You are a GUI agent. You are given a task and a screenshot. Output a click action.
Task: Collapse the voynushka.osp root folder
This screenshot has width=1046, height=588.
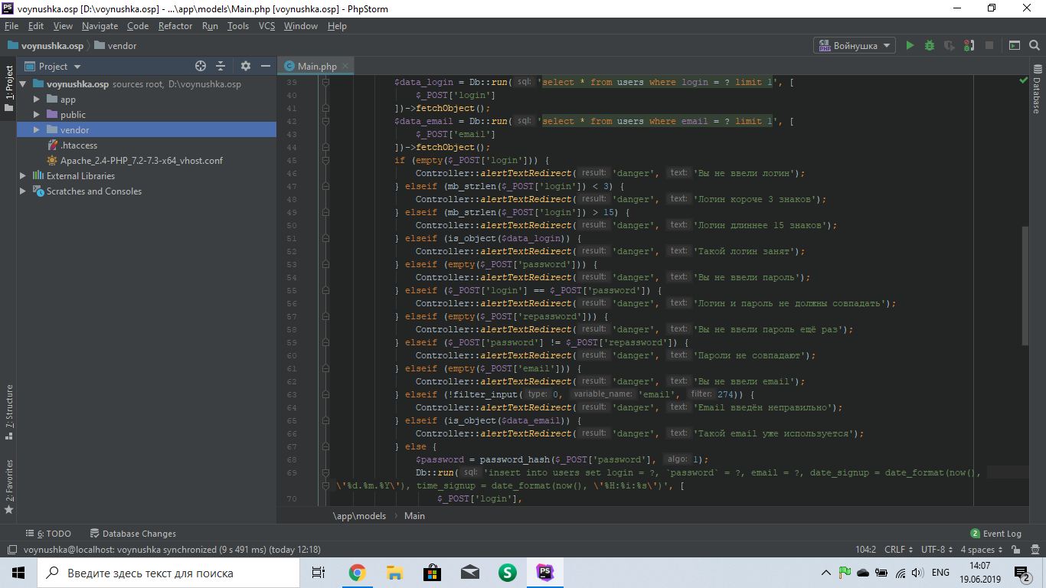(22, 84)
